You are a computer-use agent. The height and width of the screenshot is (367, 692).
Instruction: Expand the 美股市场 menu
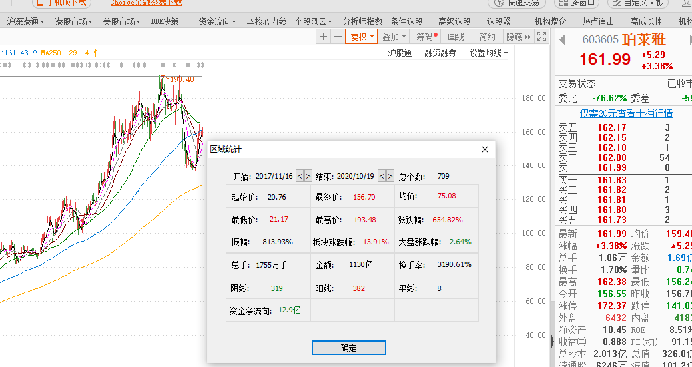[x=121, y=21]
